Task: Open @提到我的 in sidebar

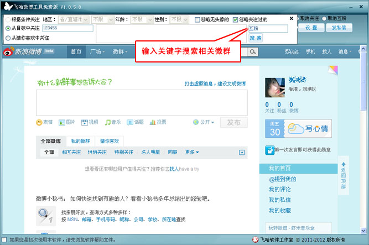Action: pos(282,179)
